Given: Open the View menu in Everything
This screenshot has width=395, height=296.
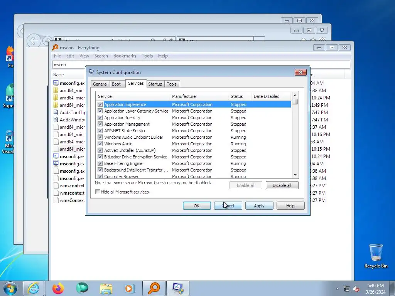Looking at the screenshot, I should point(84,56).
